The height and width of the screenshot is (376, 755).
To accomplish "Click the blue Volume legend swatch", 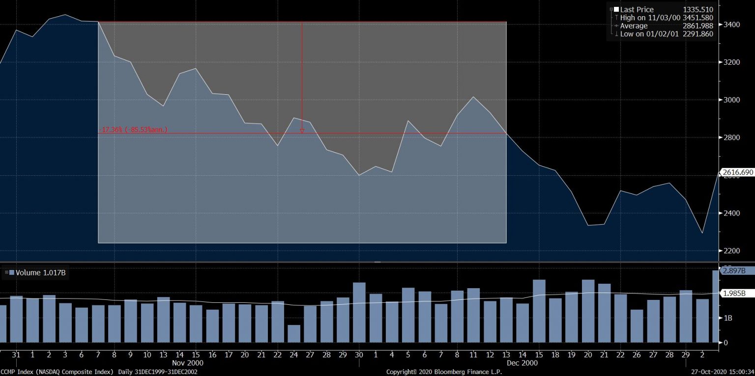I will (12, 272).
